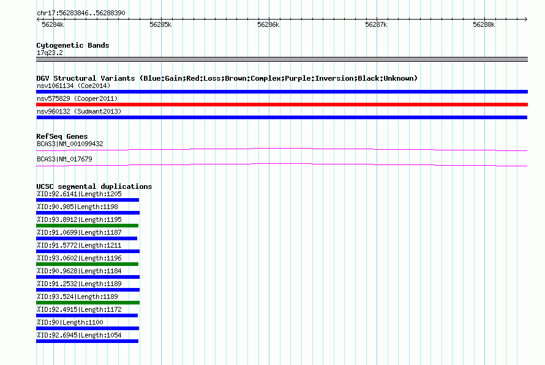This screenshot has height=365, width=545.
Task: Click the UCSC segmental duplications track heading
Action: click(94, 186)
